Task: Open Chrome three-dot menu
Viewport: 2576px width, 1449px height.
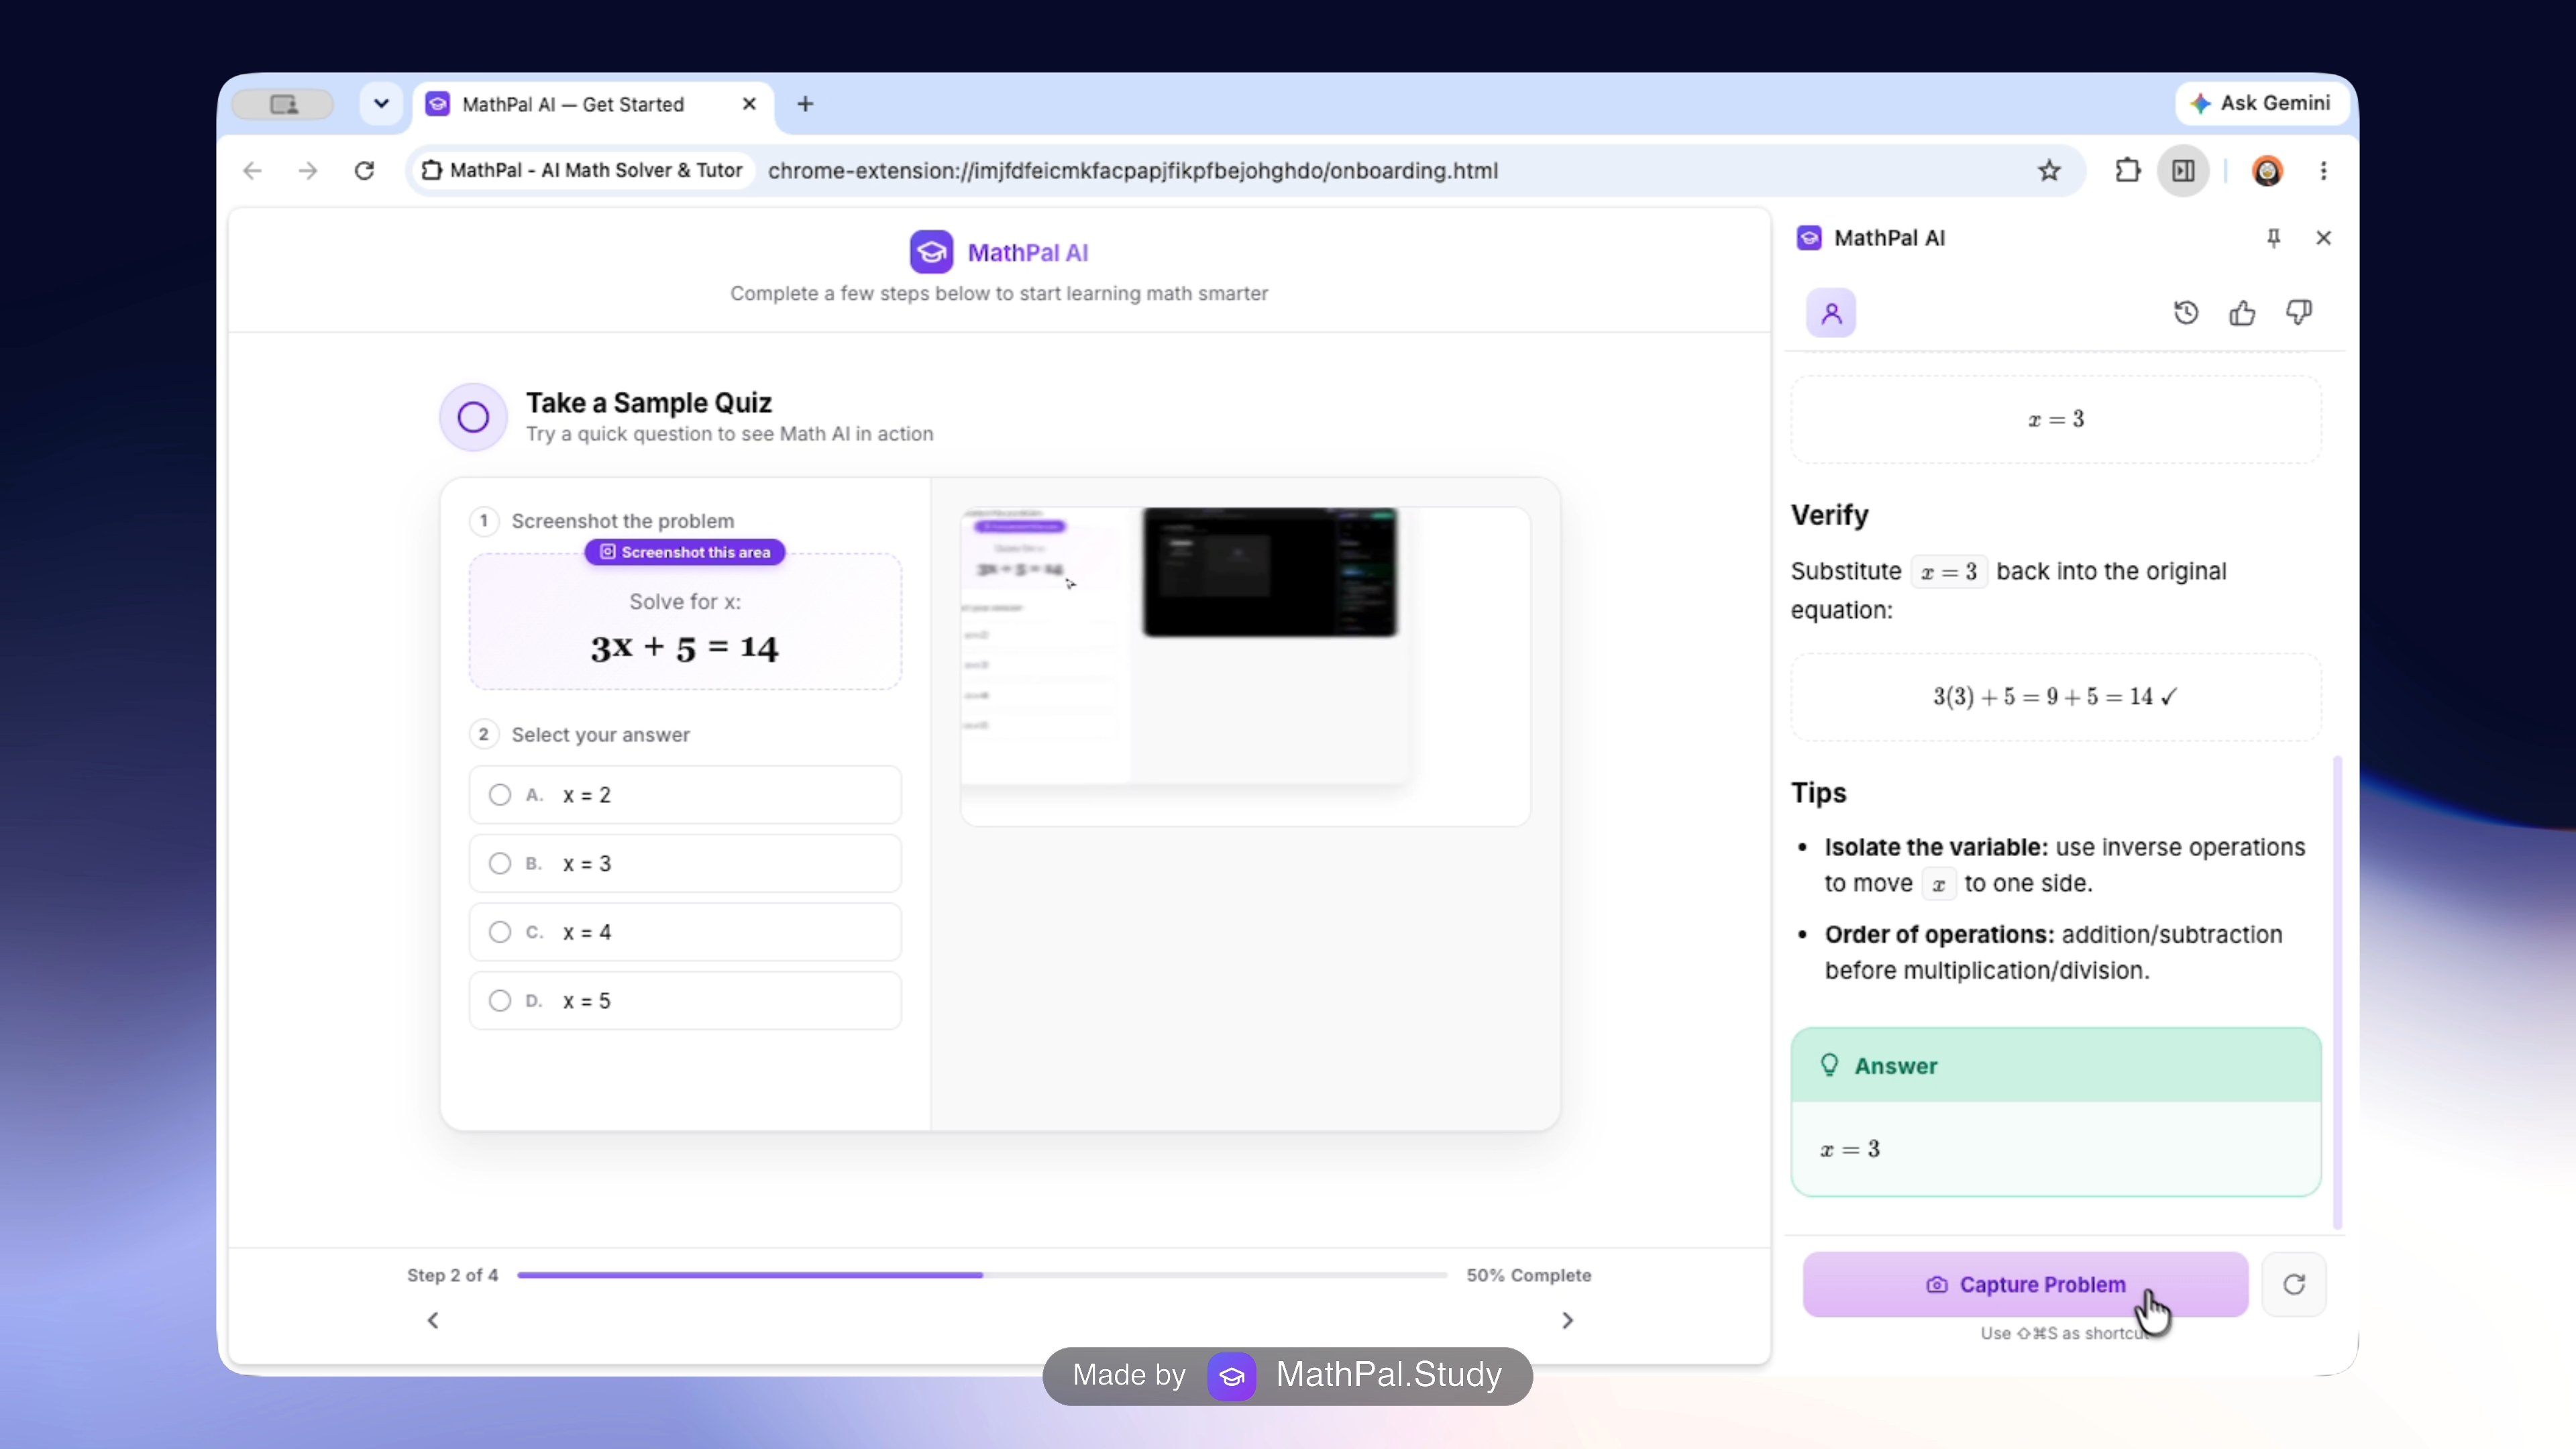Action: (2323, 171)
